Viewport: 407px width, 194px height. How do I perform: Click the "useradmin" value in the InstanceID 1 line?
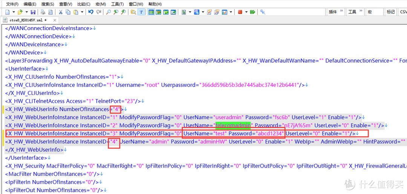click(228, 118)
